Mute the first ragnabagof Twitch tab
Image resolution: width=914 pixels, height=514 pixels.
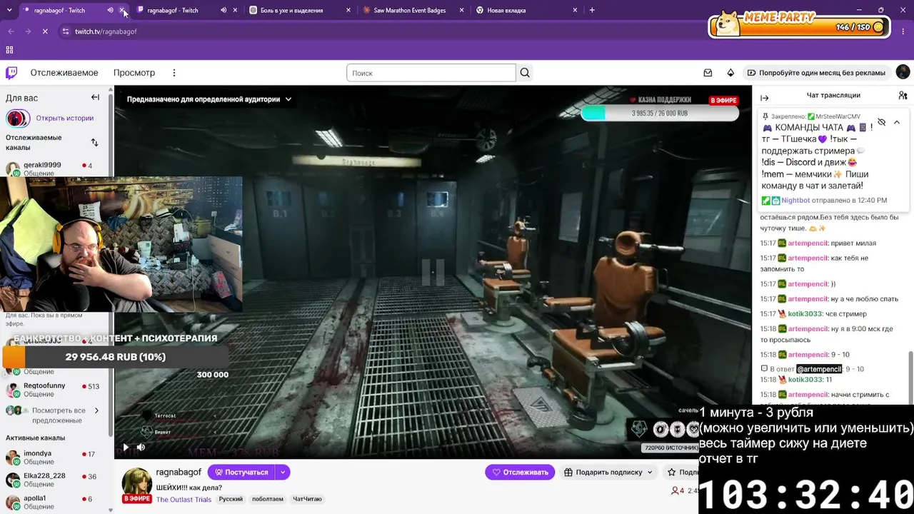(110, 10)
